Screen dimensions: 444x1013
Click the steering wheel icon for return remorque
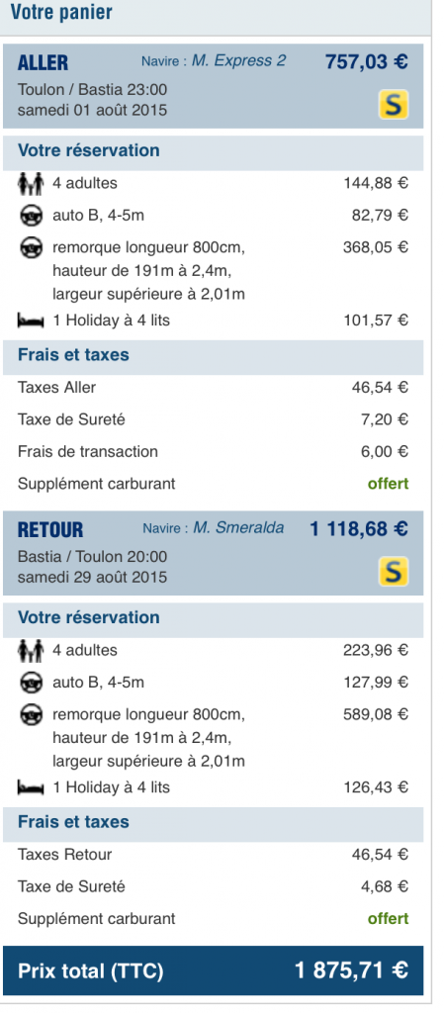31,714
